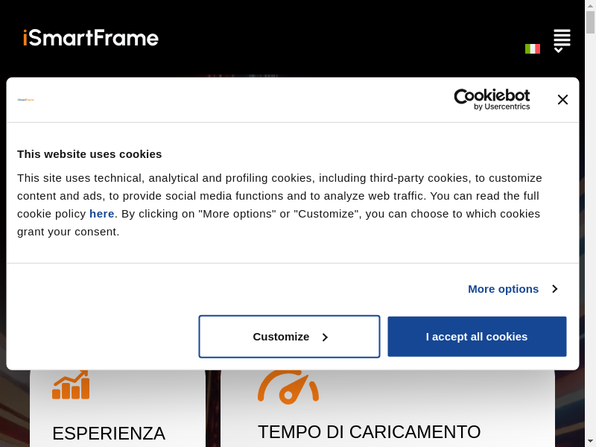Image resolution: width=596 pixels, height=447 pixels.
Task: Click the iSmartFrame logo in the header
Action: [91, 38]
